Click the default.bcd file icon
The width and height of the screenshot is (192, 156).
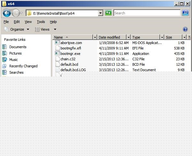click(58, 64)
